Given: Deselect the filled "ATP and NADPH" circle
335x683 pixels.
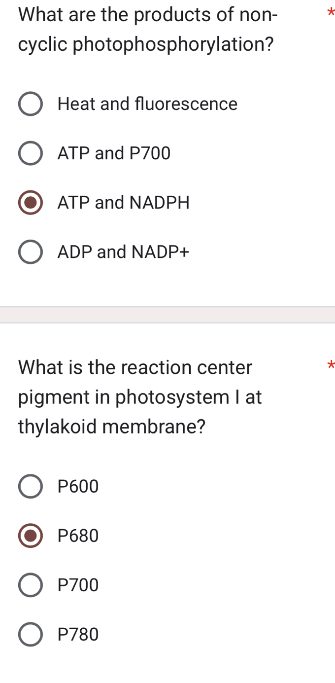Looking at the screenshot, I should (x=31, y=202).
